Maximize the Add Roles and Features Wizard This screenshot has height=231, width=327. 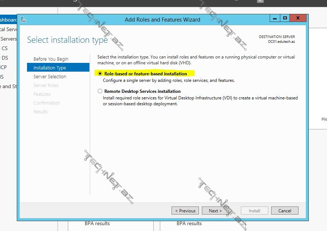point(285,18)
